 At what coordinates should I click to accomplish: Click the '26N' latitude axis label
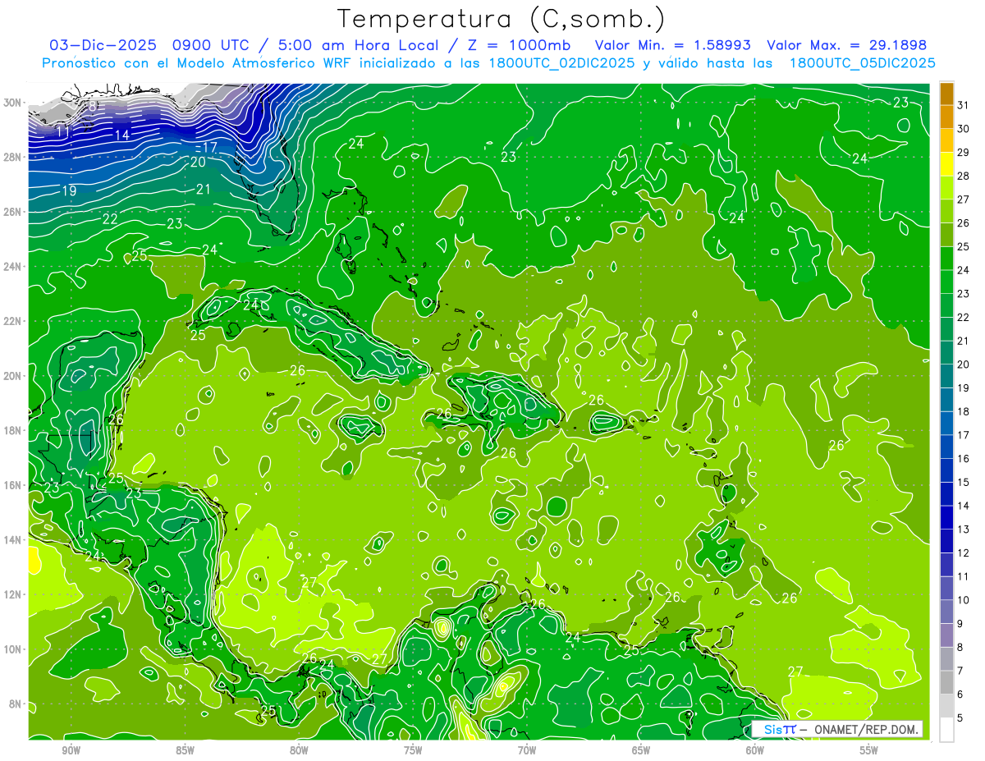pyautogui.click(x=12, y=212)
